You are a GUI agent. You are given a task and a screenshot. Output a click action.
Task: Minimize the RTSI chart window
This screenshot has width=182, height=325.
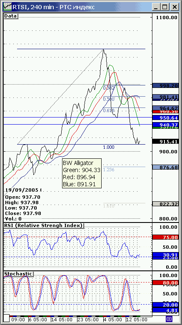pos(157,7)
